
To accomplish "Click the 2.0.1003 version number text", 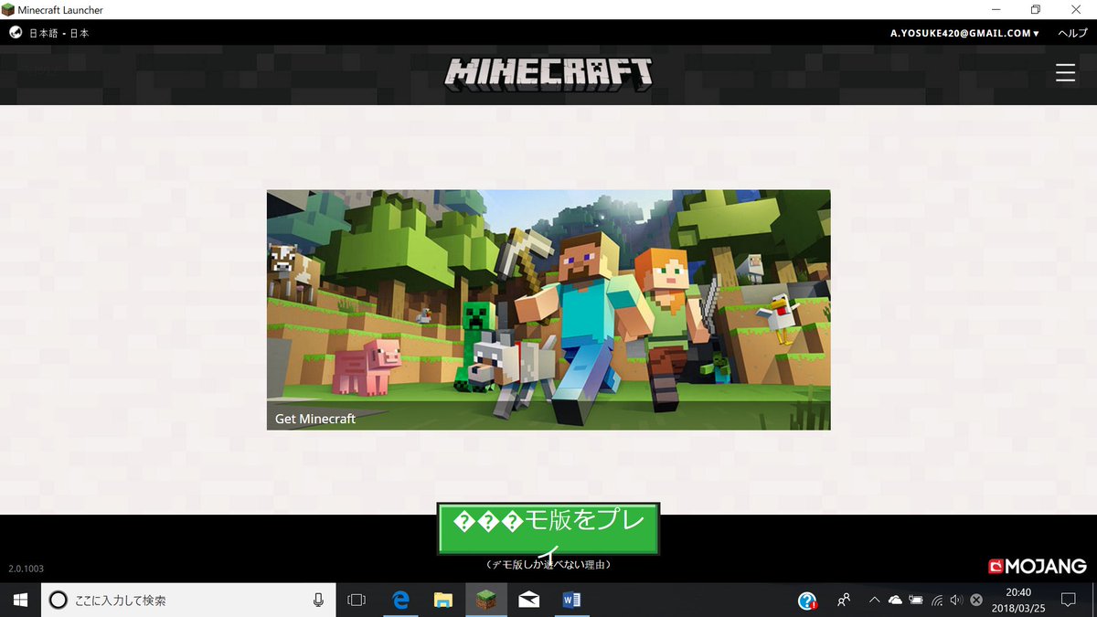I will pos(26,569).
